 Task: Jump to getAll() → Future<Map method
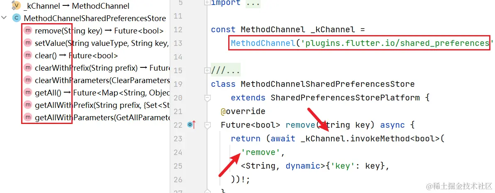[102, 93]
